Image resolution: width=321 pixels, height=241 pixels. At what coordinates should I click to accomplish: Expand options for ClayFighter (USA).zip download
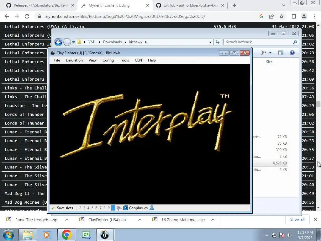pyautogui.click(x=140, y=220)
